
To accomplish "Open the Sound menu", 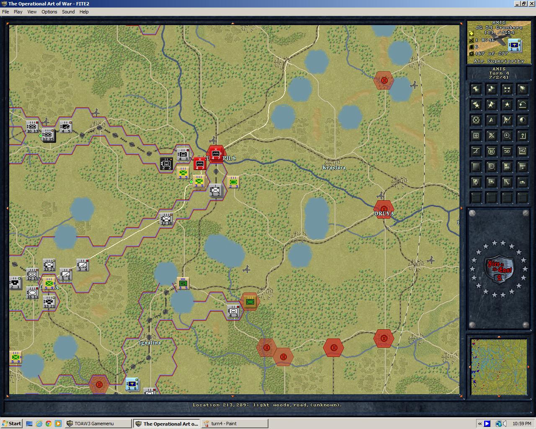I will (68, 12).
